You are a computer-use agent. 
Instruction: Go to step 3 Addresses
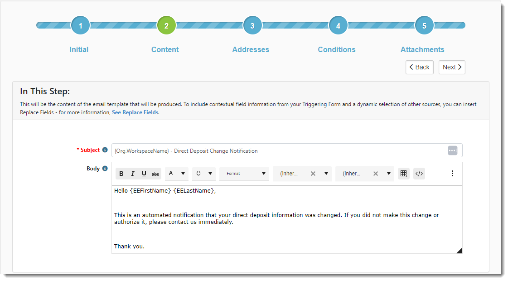click(252, 26)
